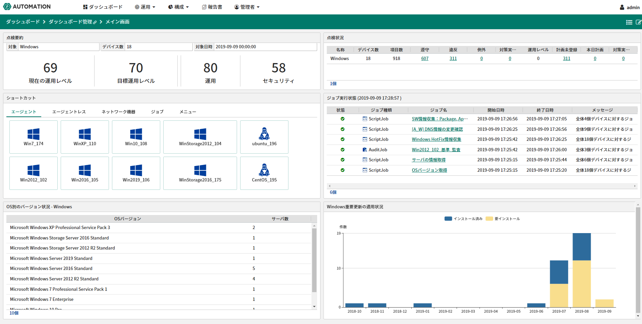This screenshot has width=642, height=324.
Task: Sort by the ジョブ種類 column header
Action: (x=382, y=110)
